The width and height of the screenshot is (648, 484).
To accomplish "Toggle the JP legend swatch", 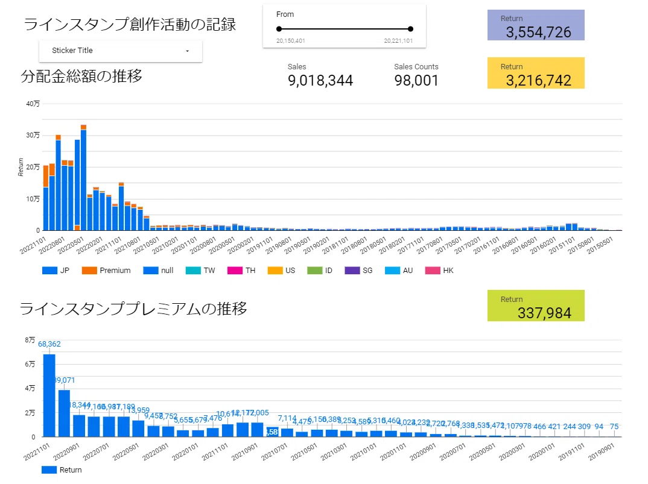I will tap(49, 271).
